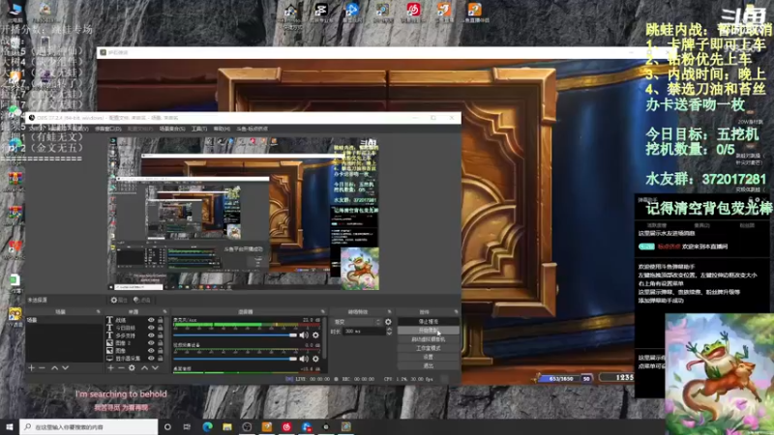Move the selected source up in the list
Viewport: 774px width, 435px height.
[x=144, y=368]
